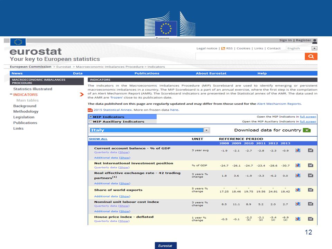The width and height of the screenshot is (332, 249).
Task: Open metadata icon for Real effective exchange rate
Action: coord(311,175)
